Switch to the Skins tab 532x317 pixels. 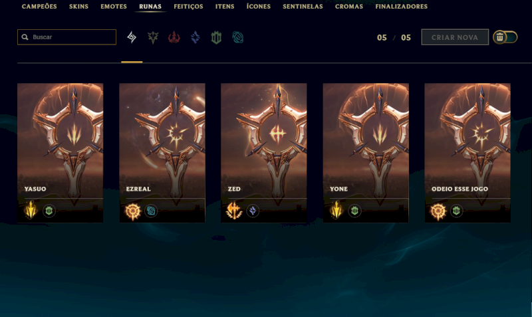tap(78, 7)
